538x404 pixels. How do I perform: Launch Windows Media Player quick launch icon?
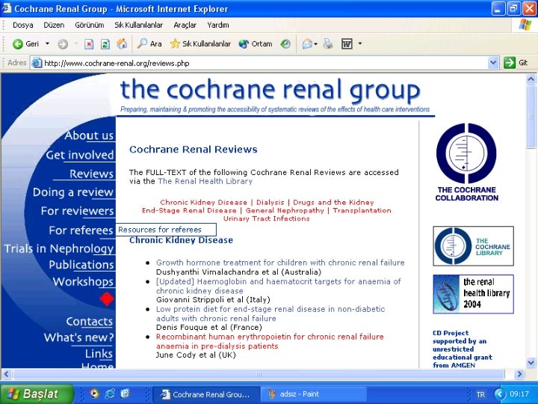(x=94, y=394)
